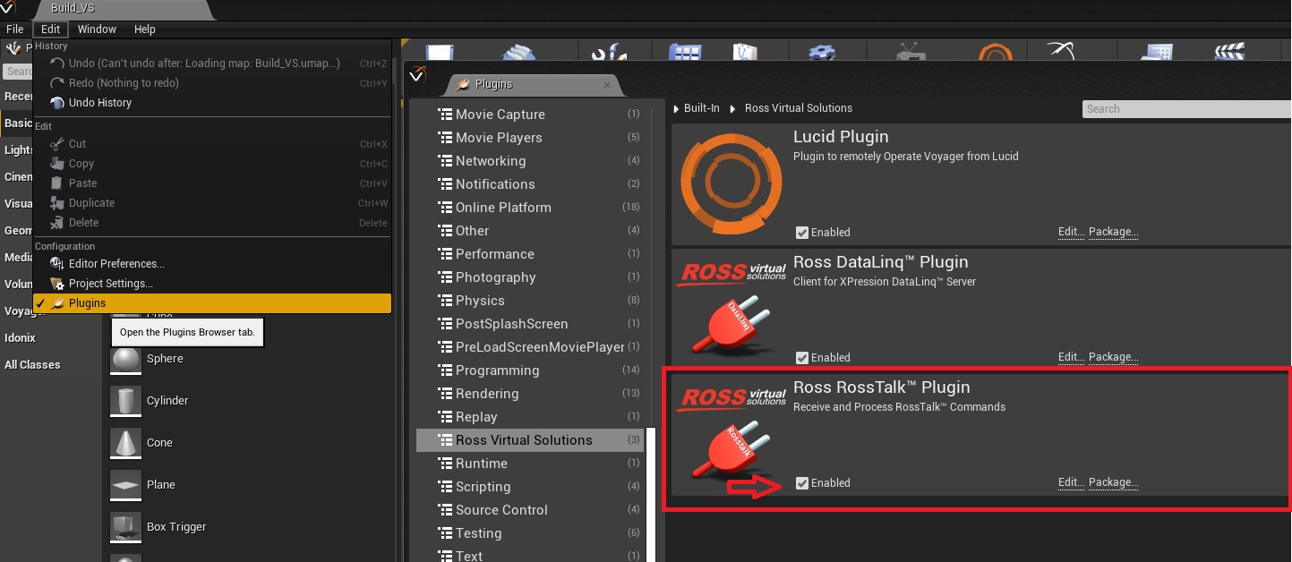
Task: Click the Built-In breadcrumb
Action: [x=701, y=108]
